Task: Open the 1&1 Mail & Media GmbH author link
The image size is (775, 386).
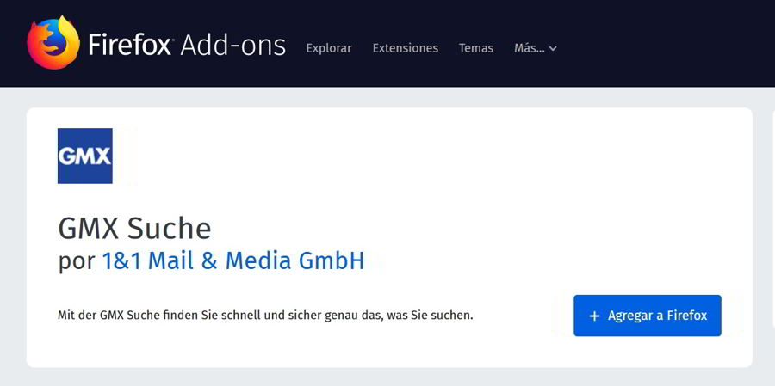Action: (x=232, y=260)
